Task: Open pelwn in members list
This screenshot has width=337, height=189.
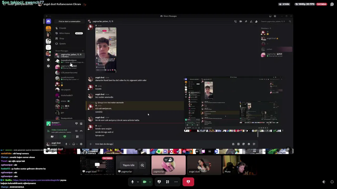Action: pos(276,49)
